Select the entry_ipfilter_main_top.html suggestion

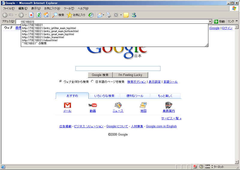(x=115, y=28)
